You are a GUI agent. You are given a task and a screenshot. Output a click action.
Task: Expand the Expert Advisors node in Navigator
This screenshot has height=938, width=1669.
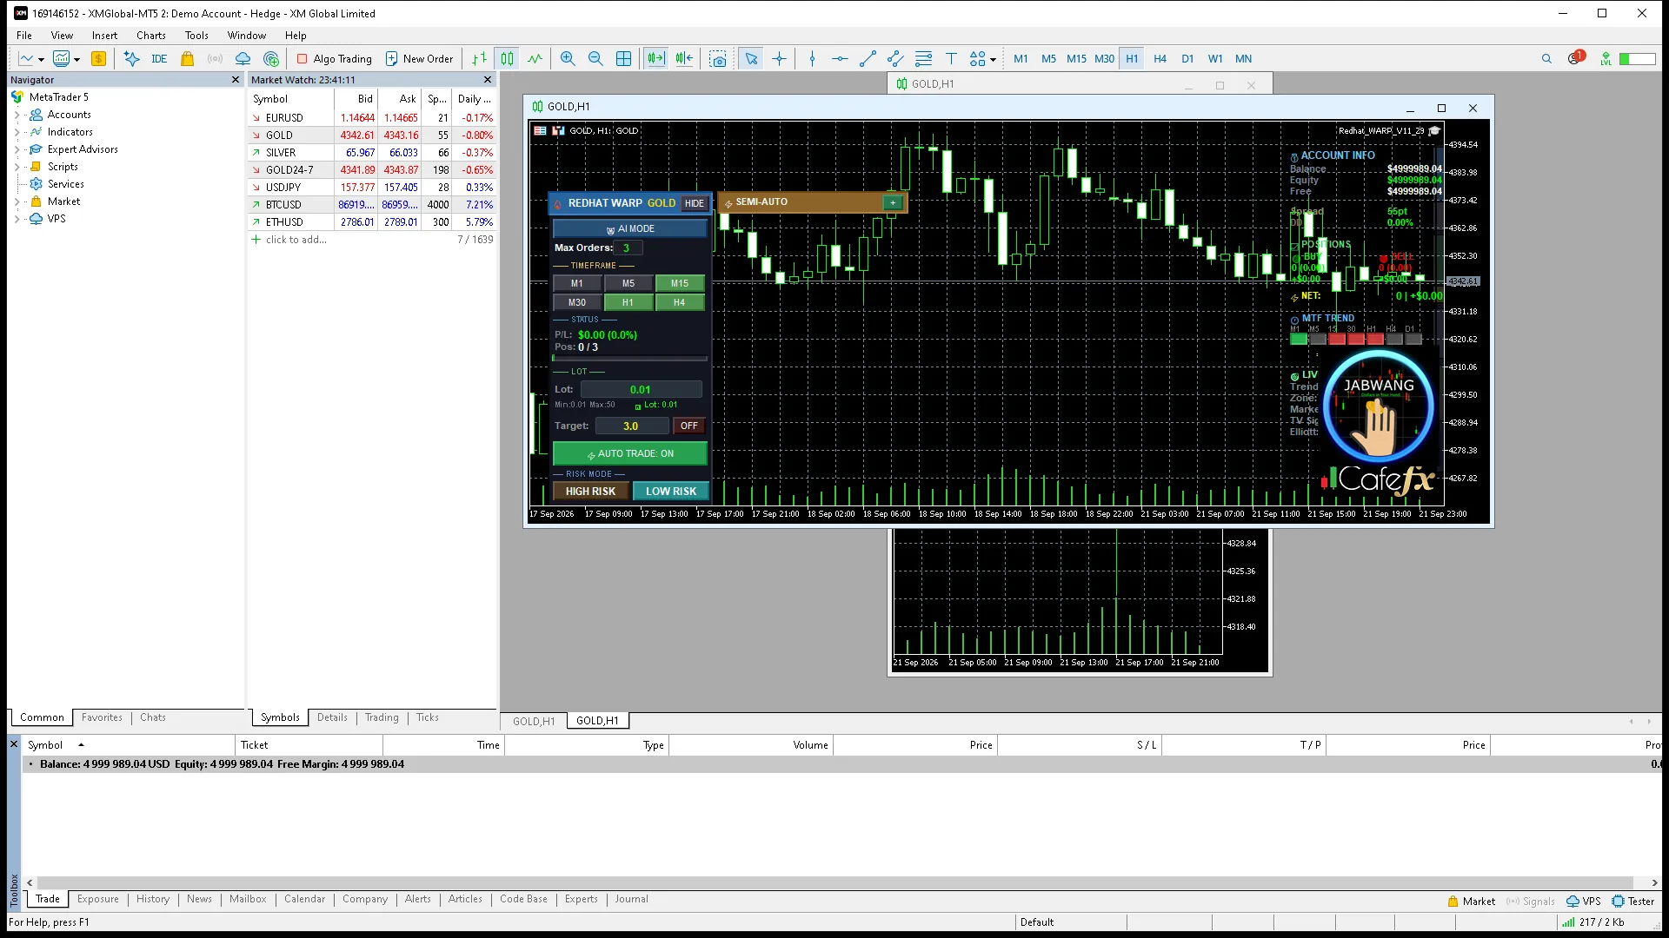pos(17,149)
